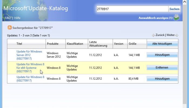Open the Hilfe link
The width and height of the screenshot is (189, 108).
[x=17, y=18]
